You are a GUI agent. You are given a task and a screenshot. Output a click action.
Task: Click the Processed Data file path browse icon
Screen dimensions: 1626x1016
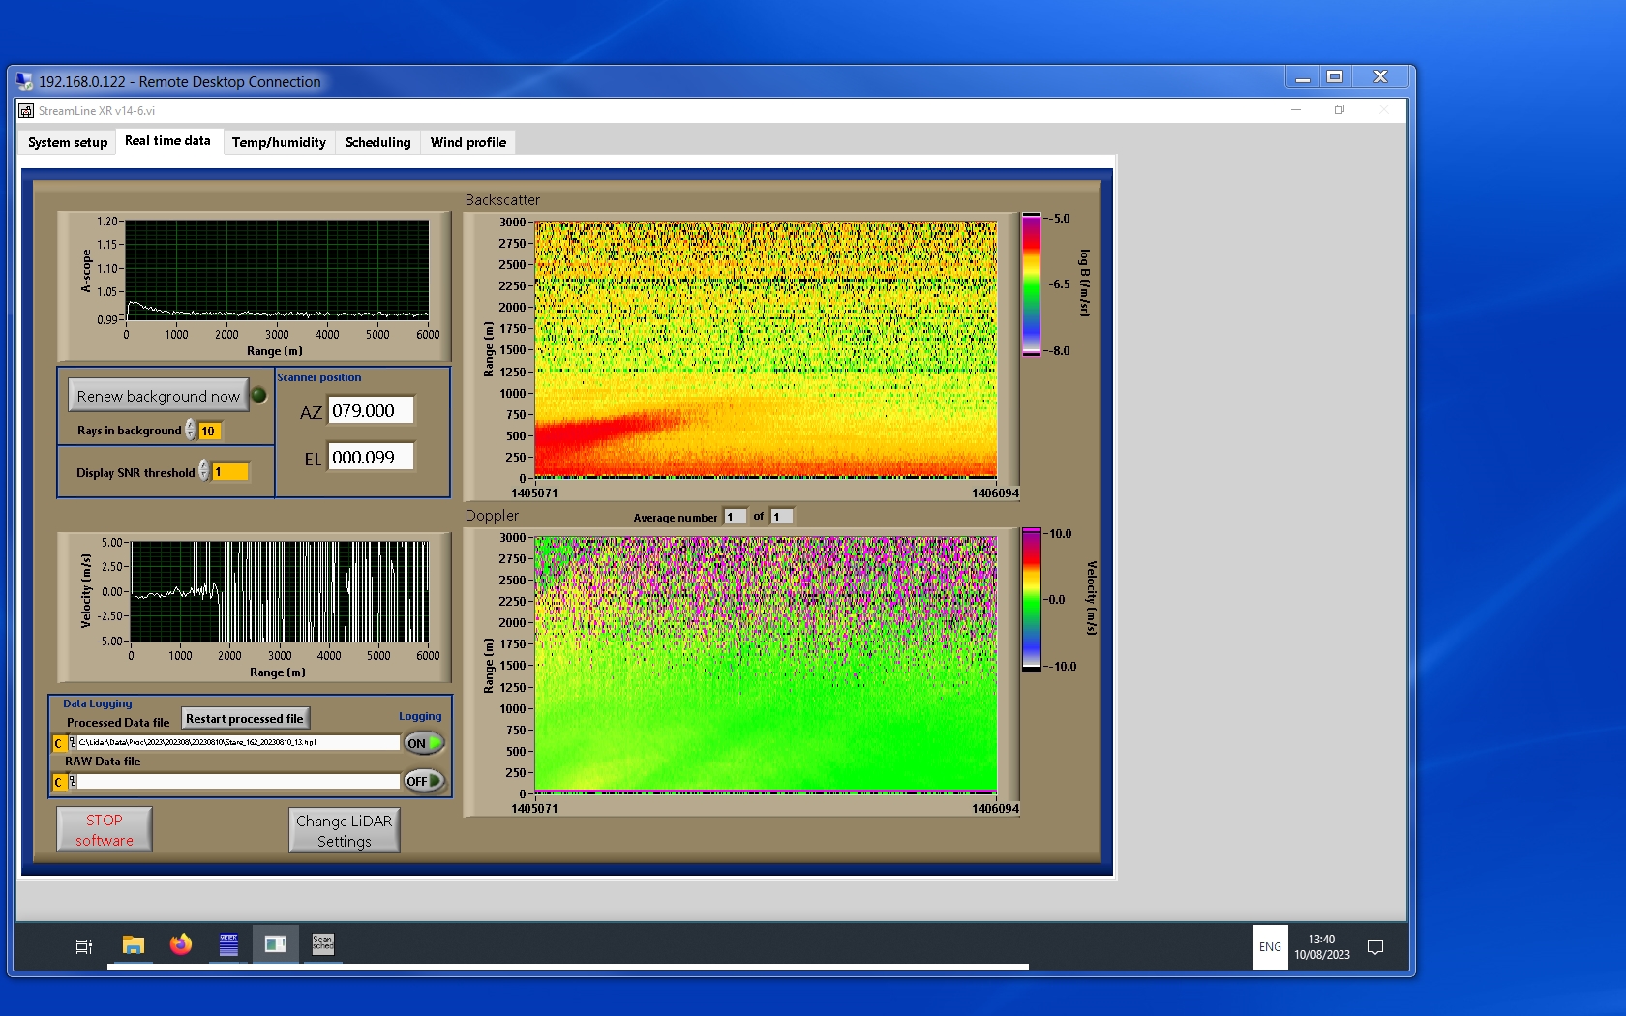tap(73, 743)
